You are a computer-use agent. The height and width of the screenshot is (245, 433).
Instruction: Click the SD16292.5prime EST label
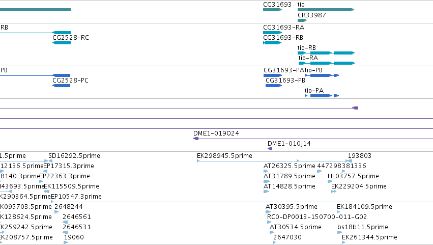click(x=74, y=156)
